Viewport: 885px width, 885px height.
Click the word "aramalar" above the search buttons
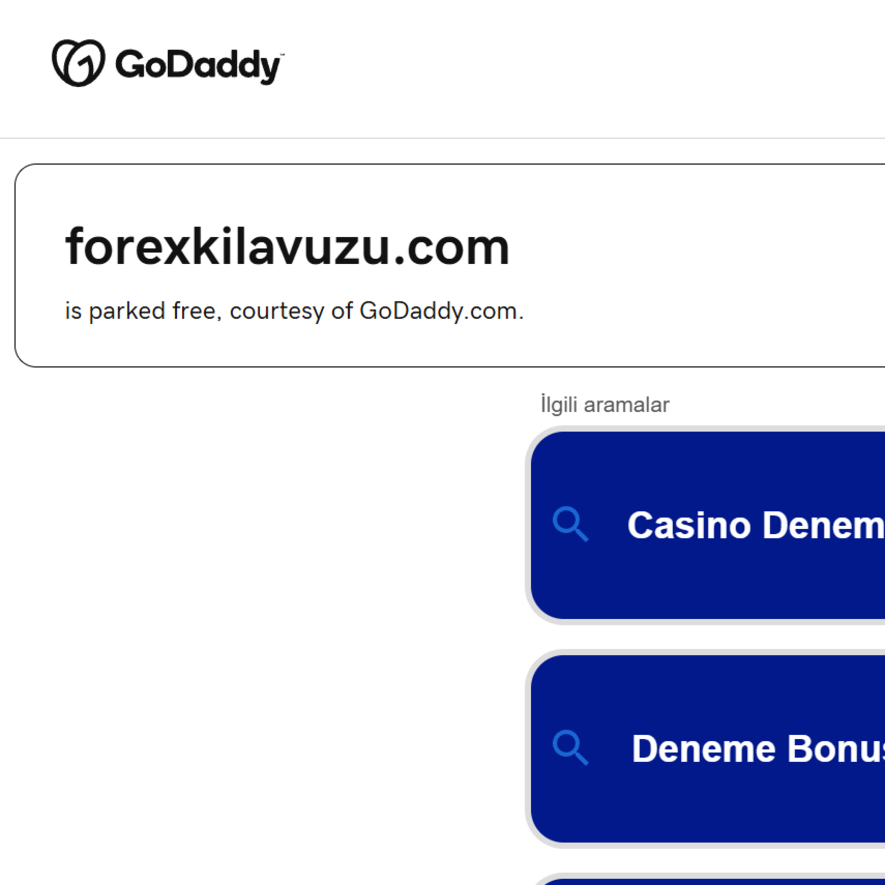(x=626, y=405)
